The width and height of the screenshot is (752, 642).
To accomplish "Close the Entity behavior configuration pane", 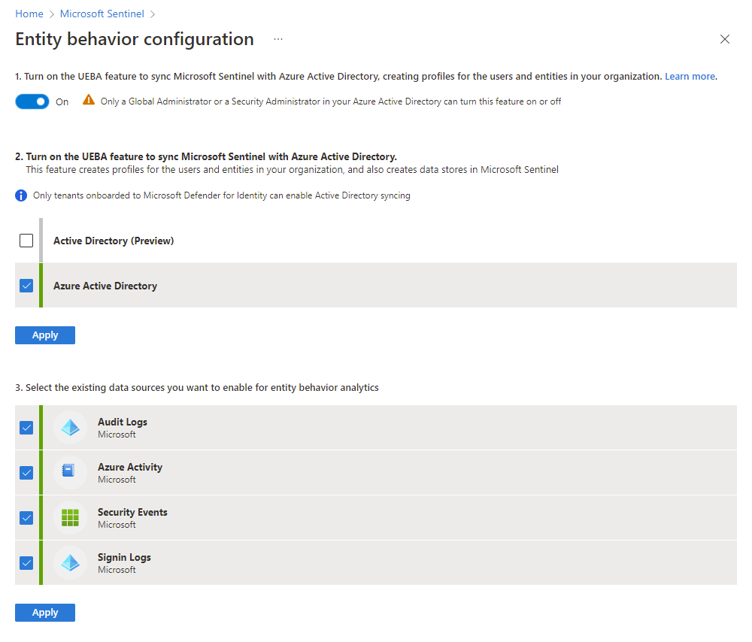I will 725,39.
